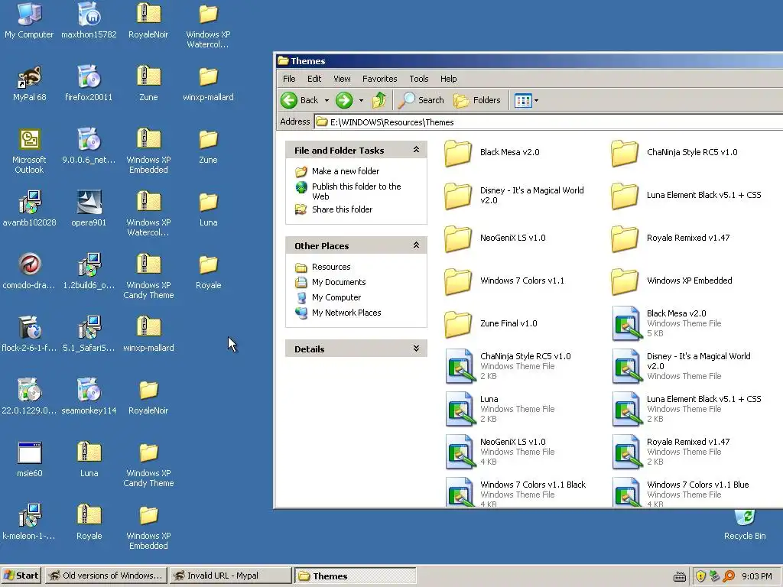Click Make a new folder
Screen dimensions: 783x587
click(346, 171)
